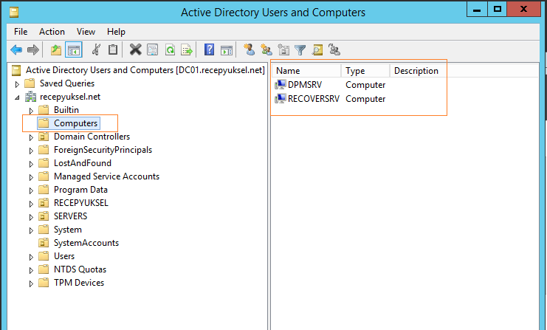Viewport: 547px width, 330px height.
Task: Click DPMSRV computer icon
Action: pyautogui.click(x=280, y=85)
